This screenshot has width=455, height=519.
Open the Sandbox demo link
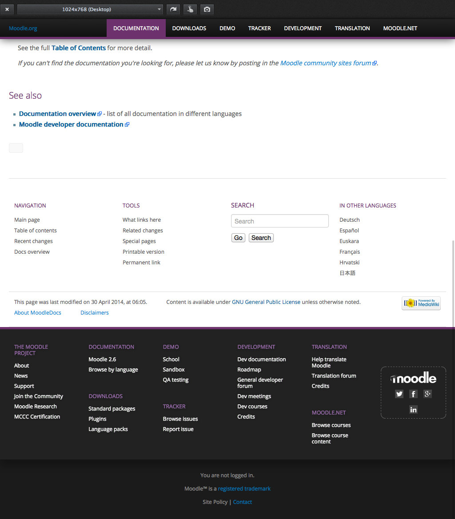174,369
